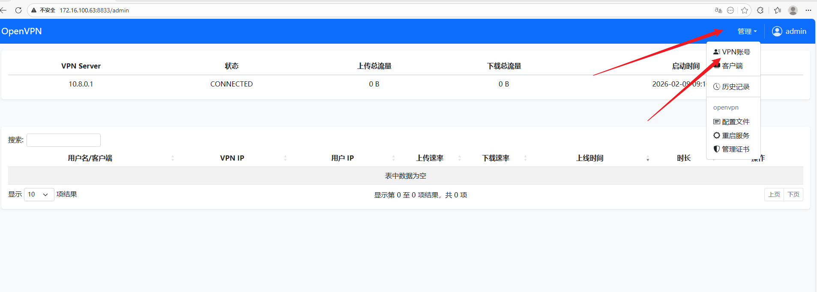Collapse the 管理 dropdown in navbar
The width and height of the screenshot is (817, 292).
tap(747, 31)
